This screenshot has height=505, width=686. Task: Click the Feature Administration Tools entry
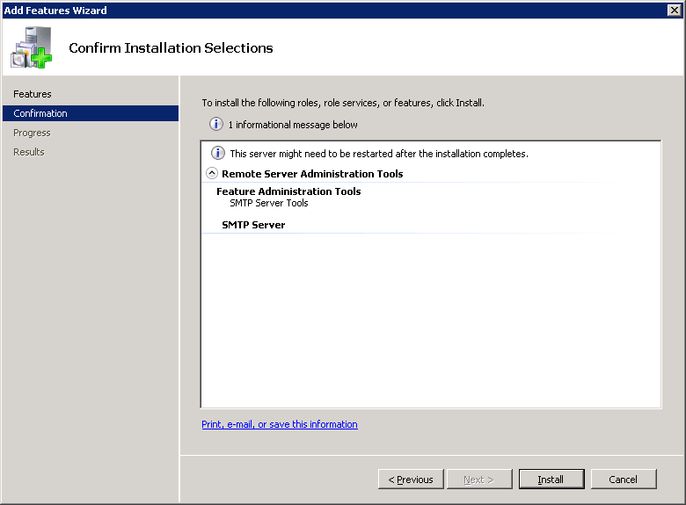[288, 191]
